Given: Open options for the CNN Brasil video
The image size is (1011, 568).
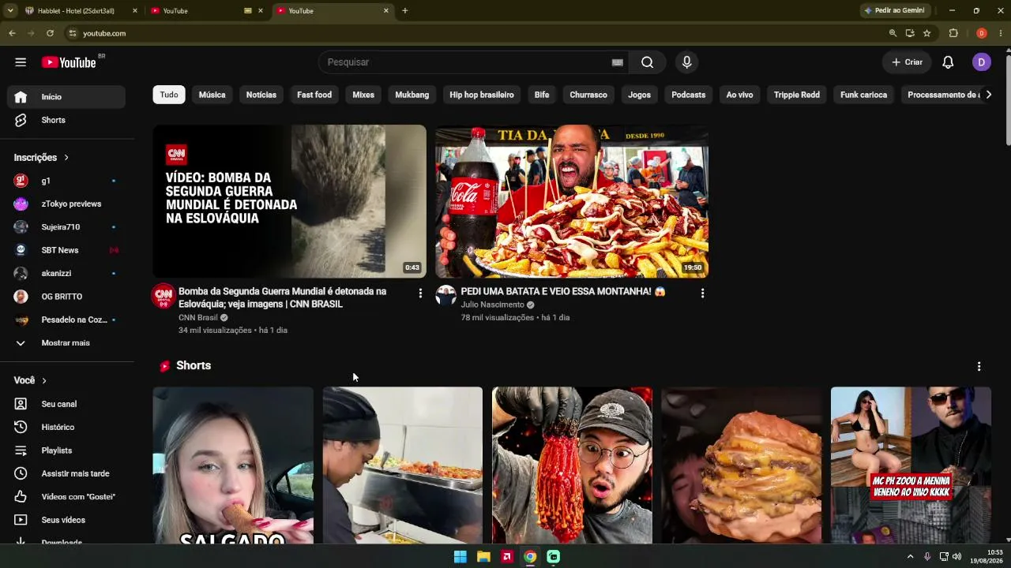Looking at the screenshot, I should (420, 293).
